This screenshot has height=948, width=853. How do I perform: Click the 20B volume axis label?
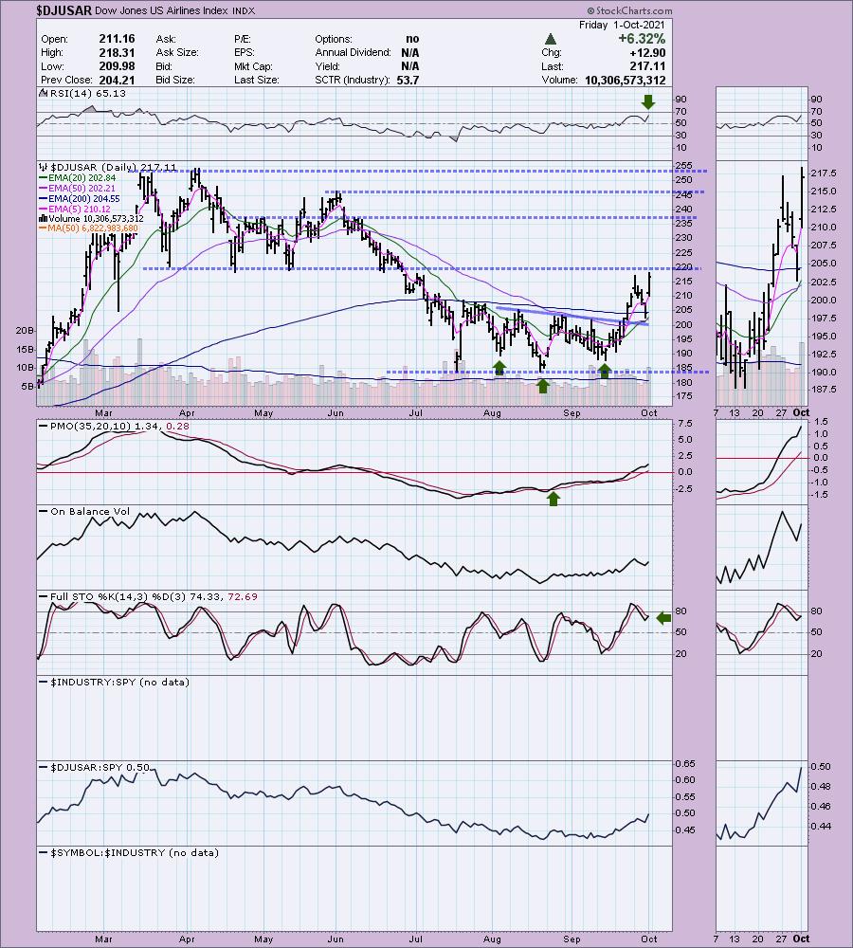pos(25,331)
